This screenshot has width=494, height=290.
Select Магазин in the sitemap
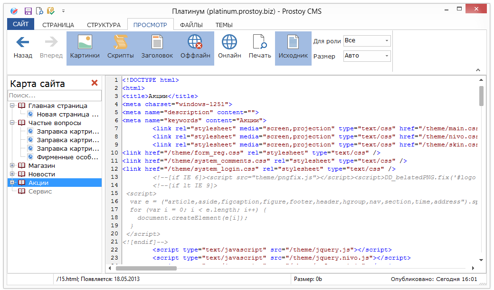pos(42,165)
